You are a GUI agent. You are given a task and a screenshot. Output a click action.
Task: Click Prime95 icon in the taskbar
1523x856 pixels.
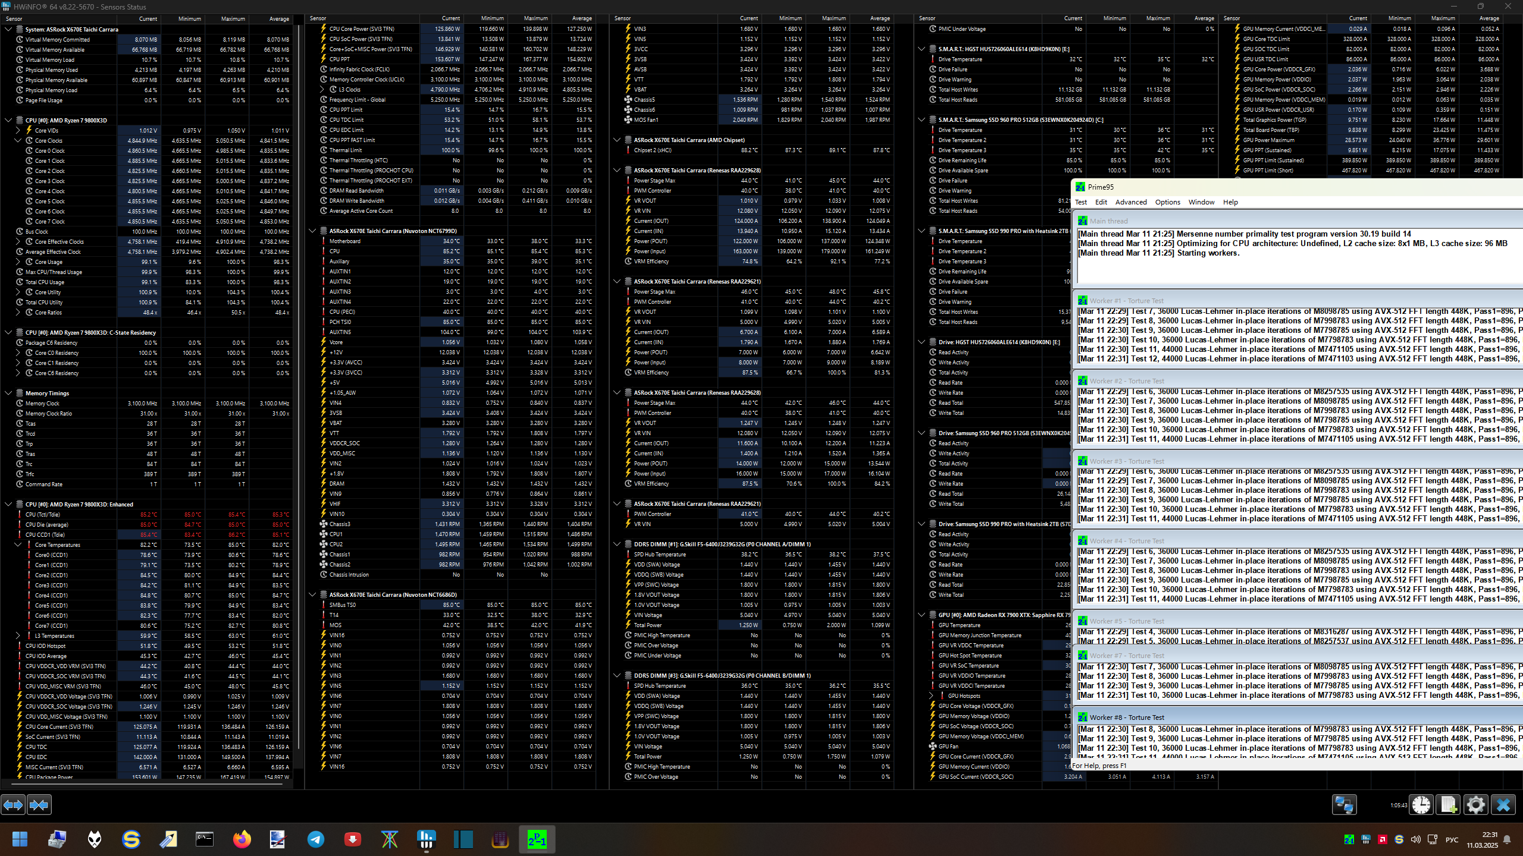point(537,839)
